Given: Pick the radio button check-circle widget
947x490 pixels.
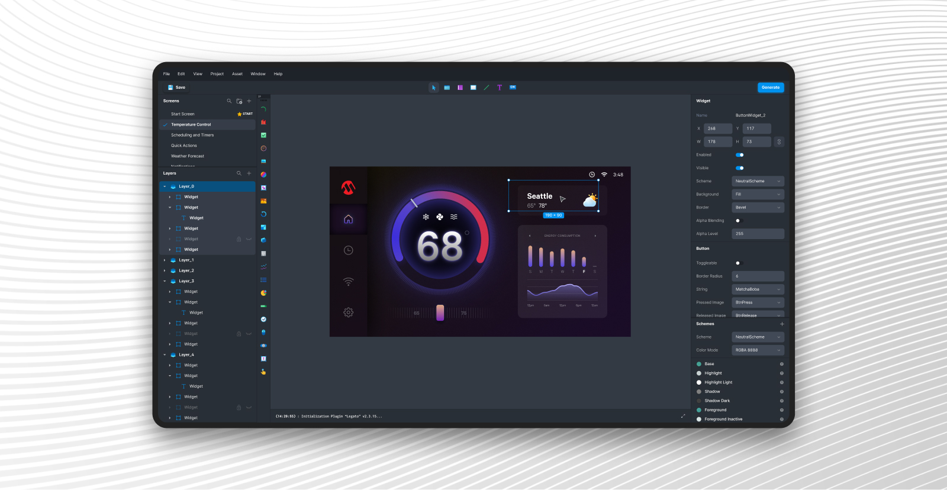Looking at the screenshot, I should [263, 319].
